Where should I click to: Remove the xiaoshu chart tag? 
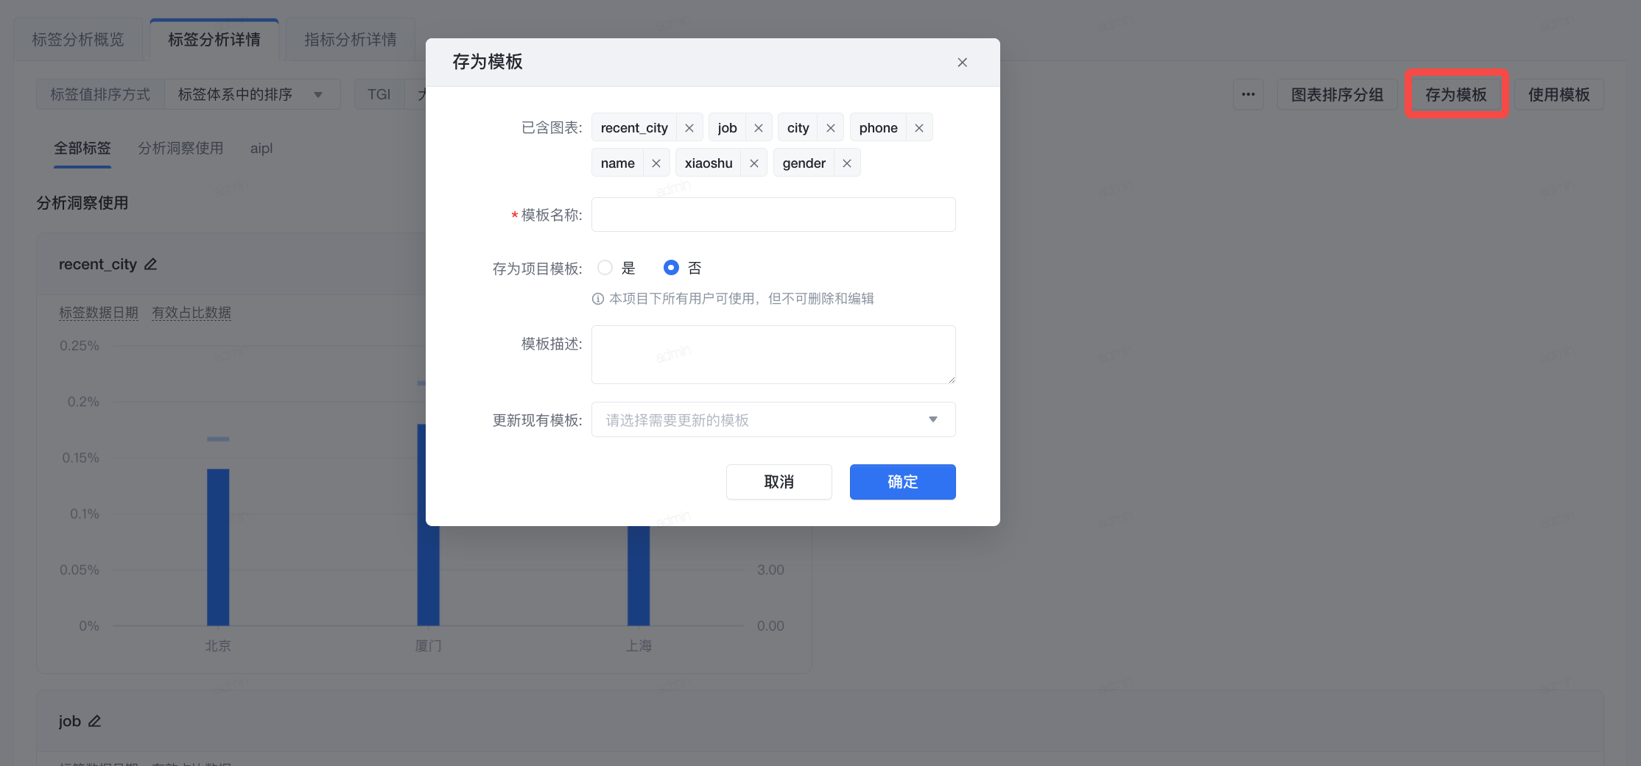754,163
